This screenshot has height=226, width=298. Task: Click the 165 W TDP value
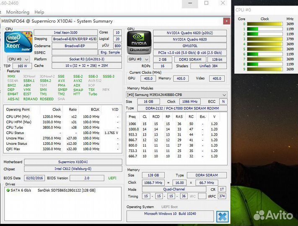pos(22,66)
